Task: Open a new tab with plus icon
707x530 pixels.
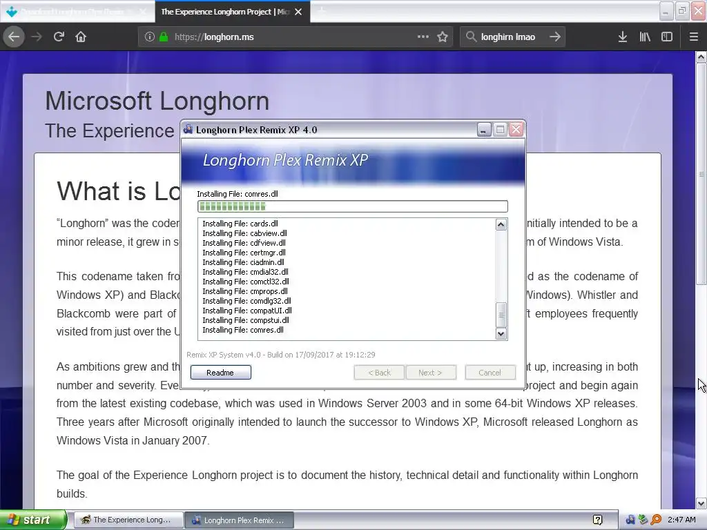Action: 322,11
